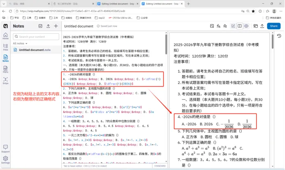285x170 pixels.
Task: Expand the 工具 bookmarks folder
Action: click(27, 18)
